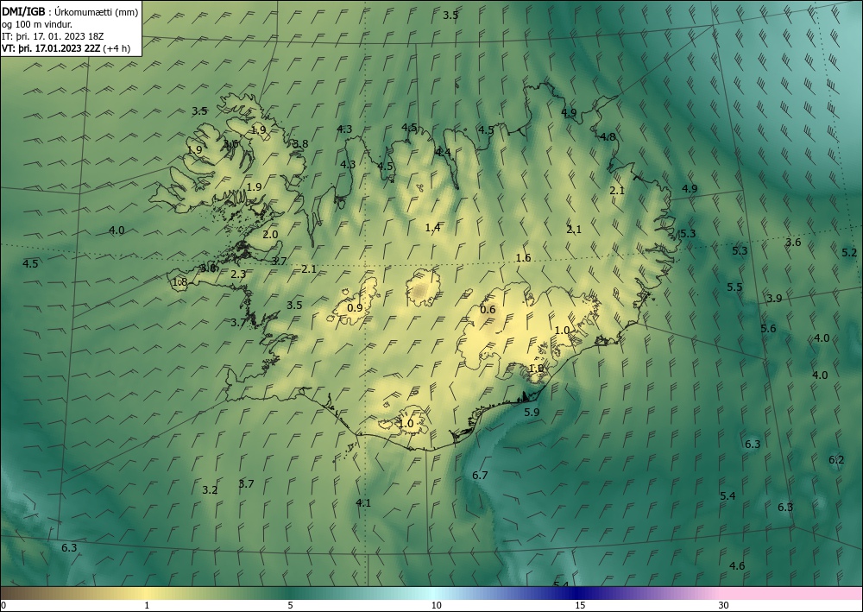Screen dimensions: 863x612
Task: Click the 2.3 value on Snæfellsnes
Action: [238, 274]
